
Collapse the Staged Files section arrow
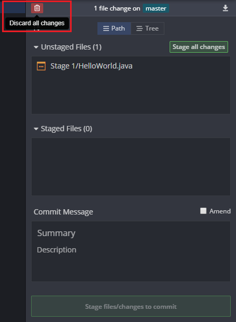(x=36, y=129)
